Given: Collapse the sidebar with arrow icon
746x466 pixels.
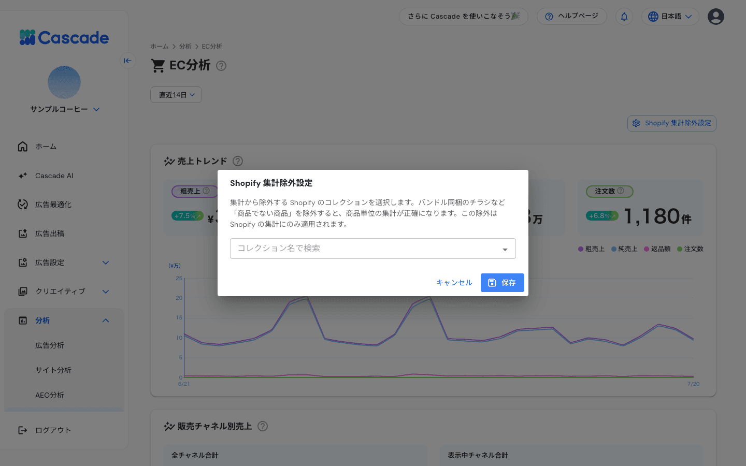Looking at the screenshot, I should point(127,61).
